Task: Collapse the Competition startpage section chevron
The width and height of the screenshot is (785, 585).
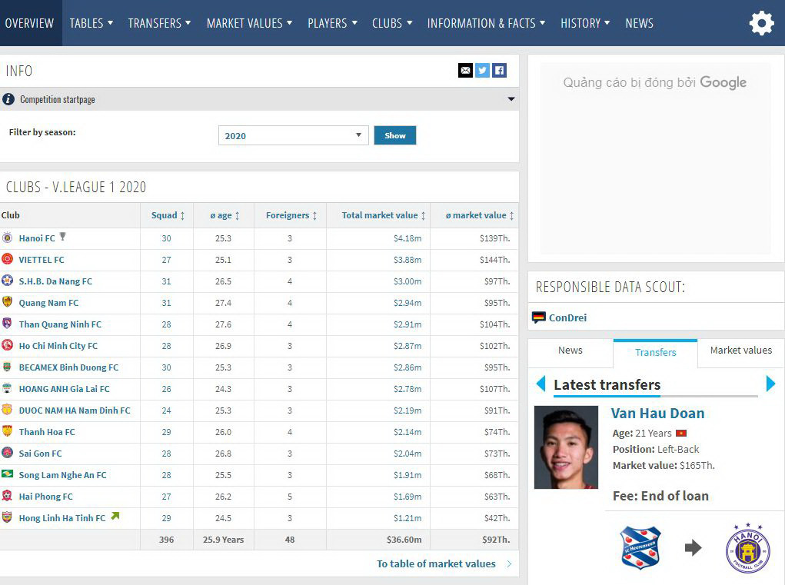Action: click(x=511, y=98)
